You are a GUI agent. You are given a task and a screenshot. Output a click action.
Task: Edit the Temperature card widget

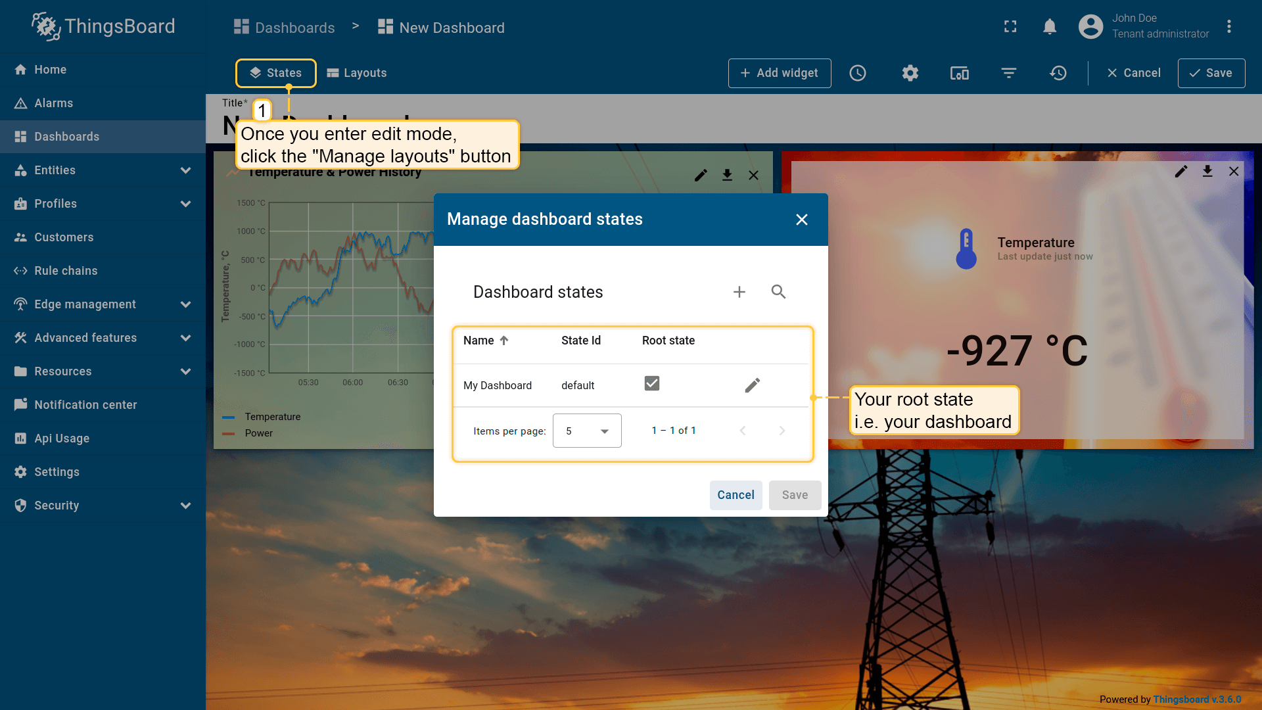coord(1181,171)
